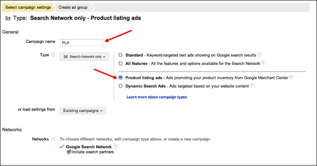This screenshot has height=166, width=317.
Task: Open Learn more about campaign types link
Action: 156,97
